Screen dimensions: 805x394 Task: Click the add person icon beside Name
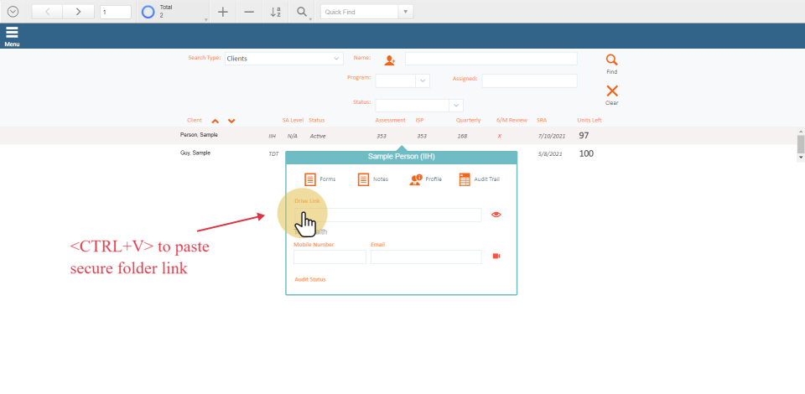tap(389, 60)
